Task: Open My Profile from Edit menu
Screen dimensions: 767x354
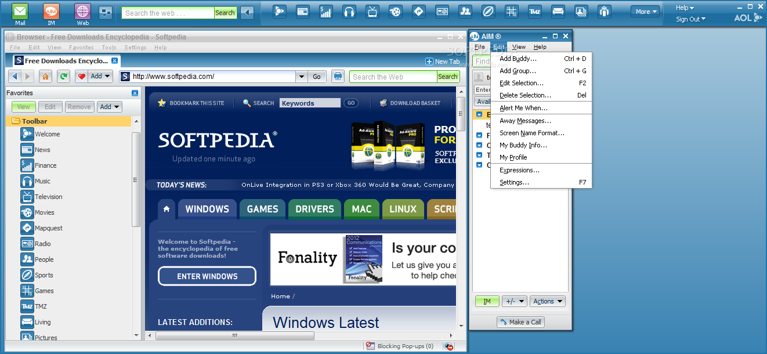Action: pos(541,157)
